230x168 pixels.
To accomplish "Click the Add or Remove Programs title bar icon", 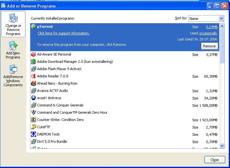I will [x=3, y=6].
